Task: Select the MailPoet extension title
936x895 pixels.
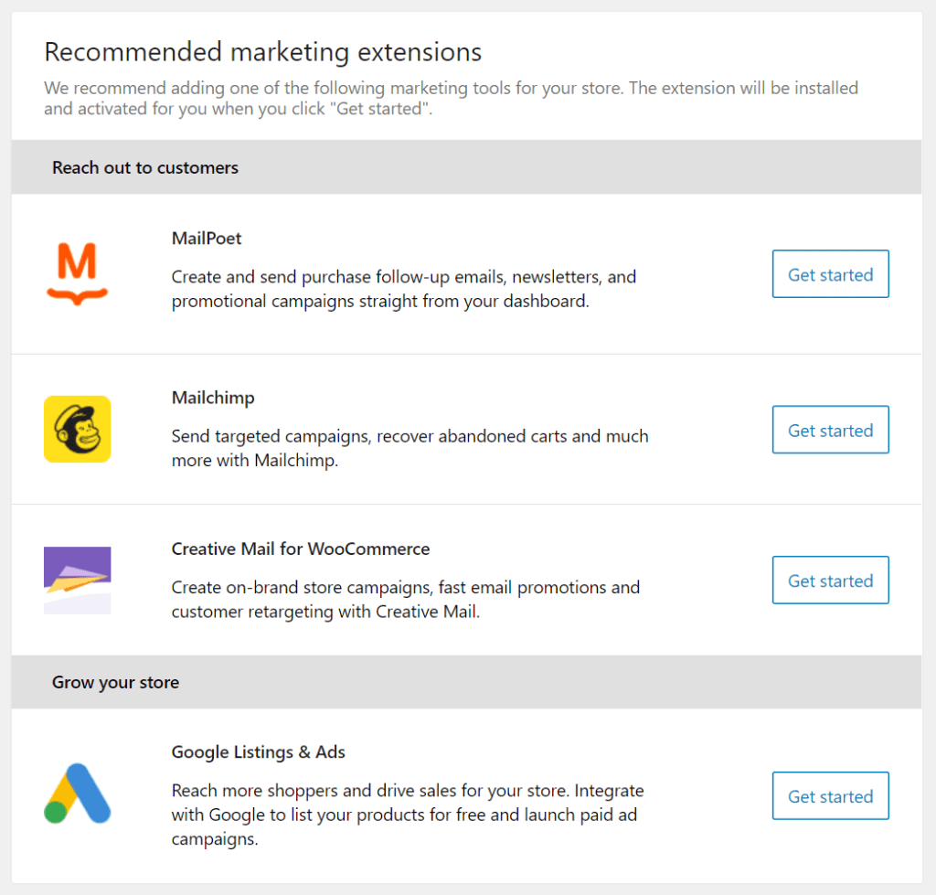Action: pyautogui.click(x=207, y=239)
